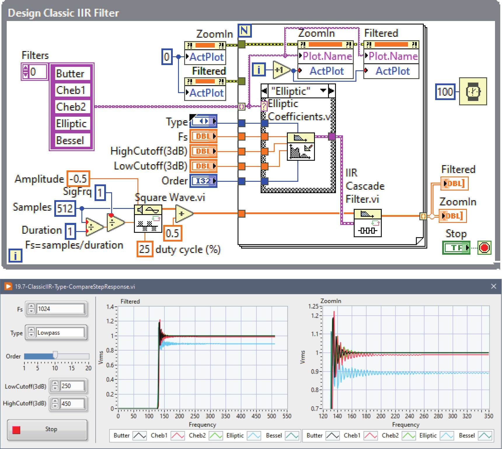Close the CompareStepResponse.vi window
The image size is (502, 449).
(494, 286)
